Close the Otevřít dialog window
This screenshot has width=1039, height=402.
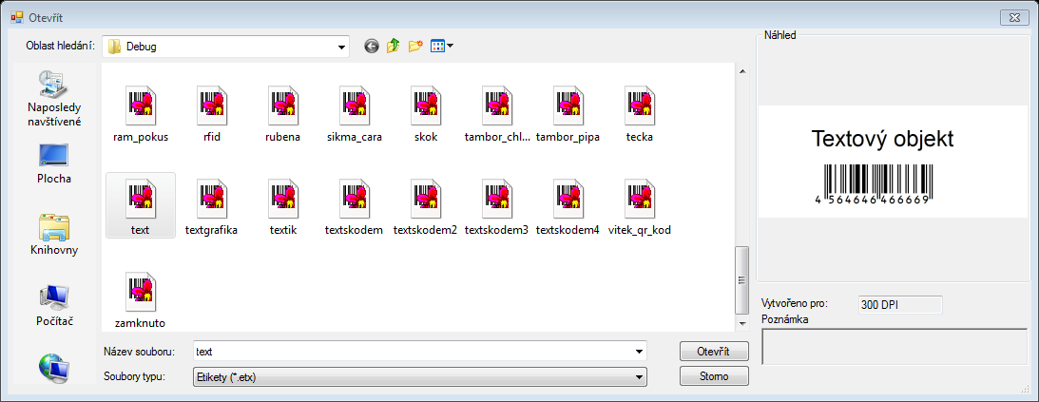1014,17
